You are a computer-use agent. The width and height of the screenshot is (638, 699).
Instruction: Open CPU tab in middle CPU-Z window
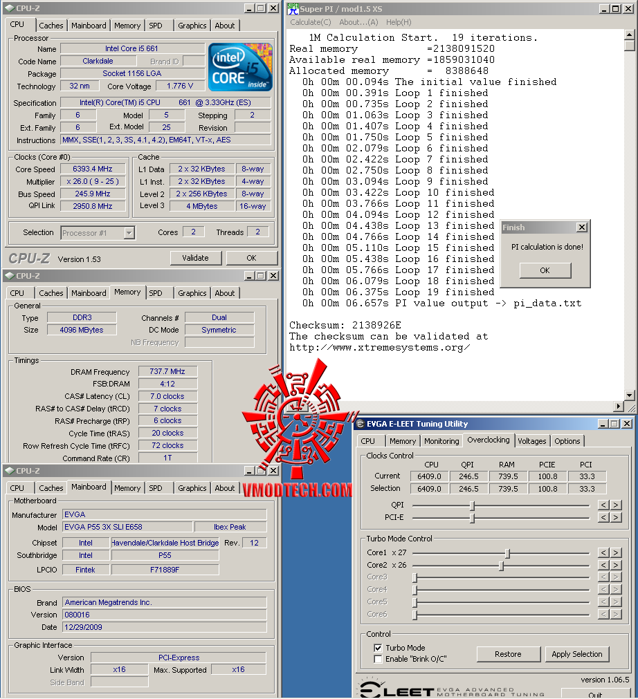pos(17,293)
